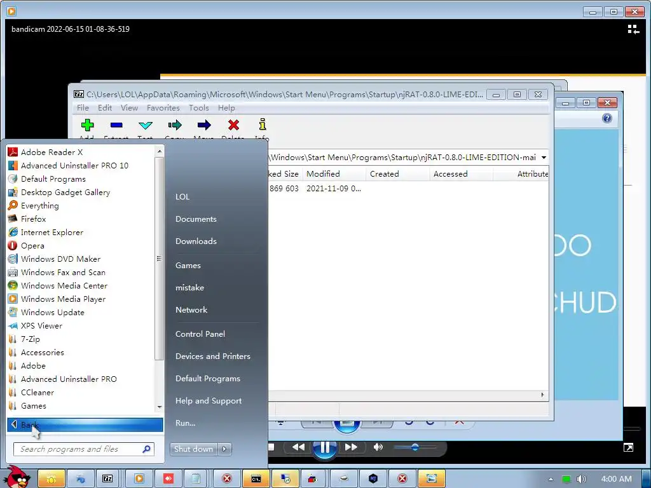Open the Downloads link
Image resolution: width=651 pixels, height=488 pixels.
(x=196, y=241)
